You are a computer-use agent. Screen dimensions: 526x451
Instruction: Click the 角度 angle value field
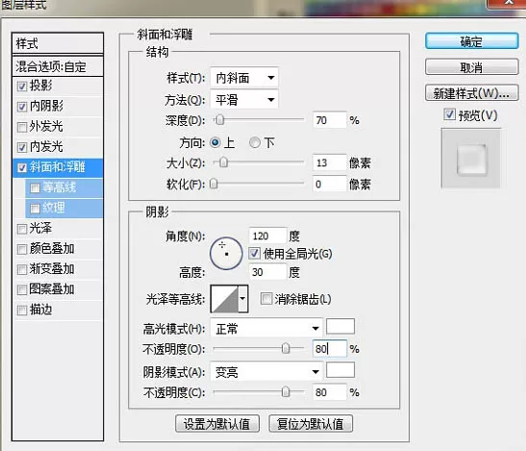point(267,236)
